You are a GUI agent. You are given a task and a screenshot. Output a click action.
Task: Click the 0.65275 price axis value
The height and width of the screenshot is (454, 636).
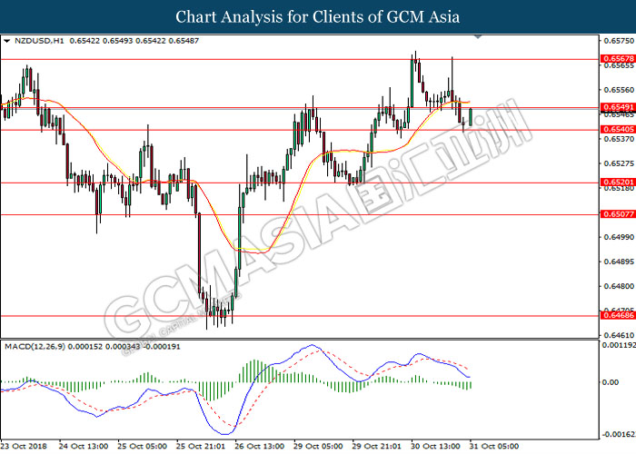(619, 163)
